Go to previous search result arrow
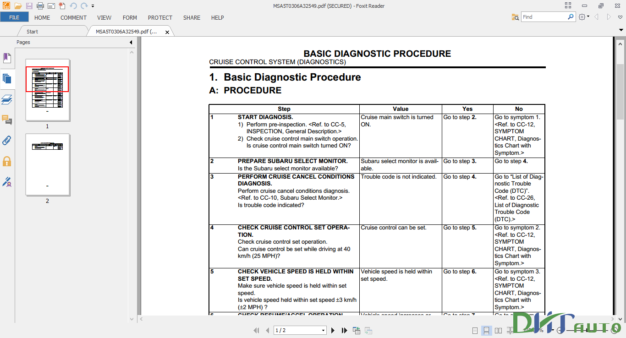The width and height of the screenshot is (626, 338). pyautogui.click(x=597, y=17)
